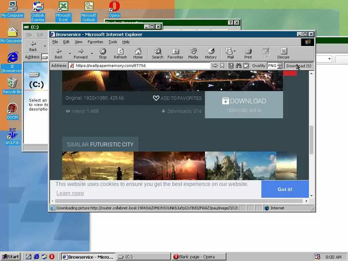Click the Download (5) button
This screenshot has height=261, width=348.
[299, 66]
